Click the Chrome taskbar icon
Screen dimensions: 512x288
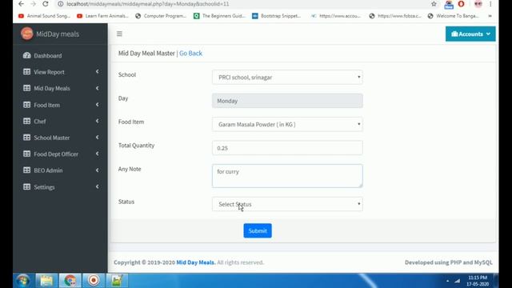(70, 281)
